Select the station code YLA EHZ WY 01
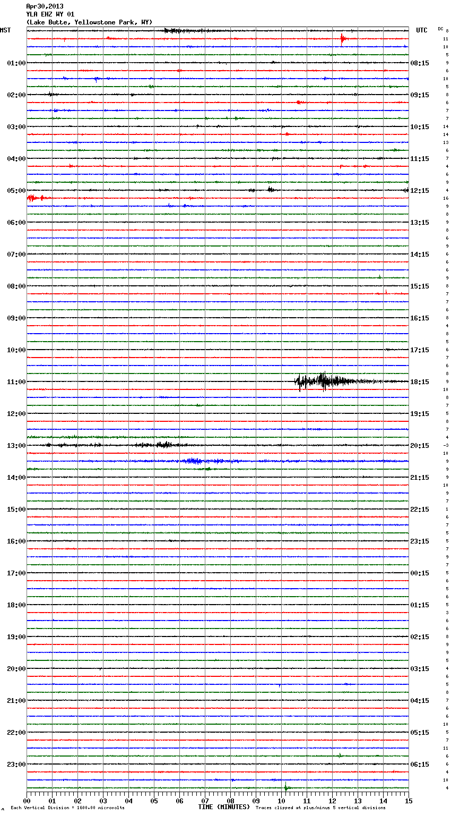 click(50, 14)
